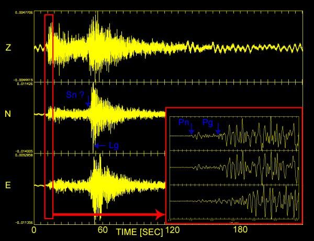Click the tall red selection rectangle
Viewport: 314px width, 241px height.
pyautogui.click(x=49, y=116)
